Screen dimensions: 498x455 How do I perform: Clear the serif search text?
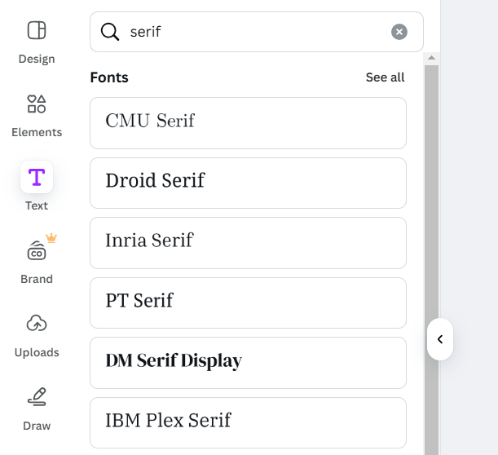tap(399, 32)
